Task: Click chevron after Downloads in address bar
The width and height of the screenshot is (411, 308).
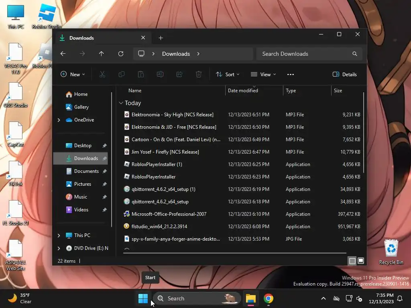Action: pyautogui.click(x=198, y=54)
